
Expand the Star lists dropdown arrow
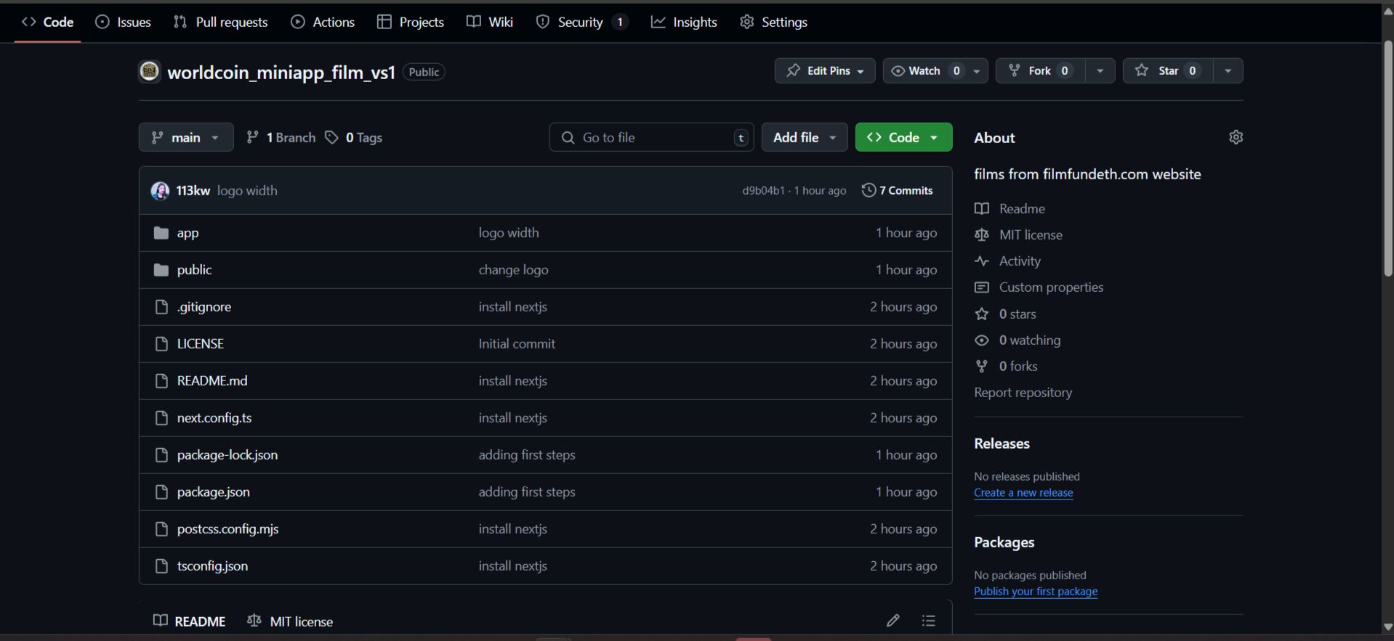coord(1228,70)
